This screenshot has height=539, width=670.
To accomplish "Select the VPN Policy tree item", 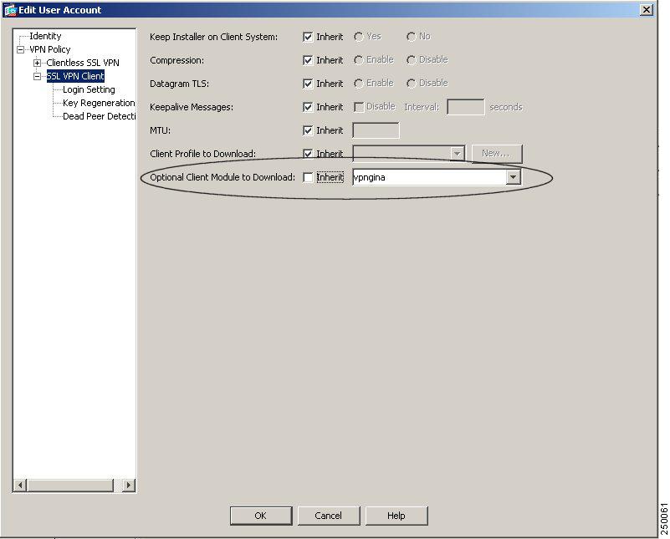I will click(x=50, y=49).
